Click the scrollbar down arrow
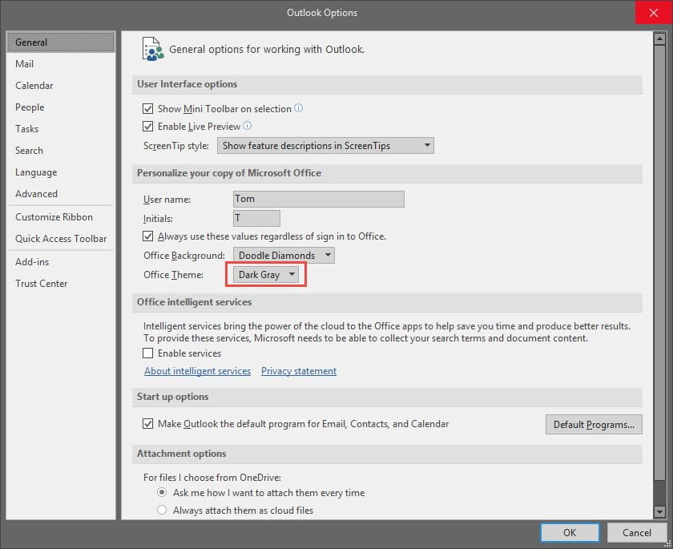The image size is (673, 549). click(659, 511)
